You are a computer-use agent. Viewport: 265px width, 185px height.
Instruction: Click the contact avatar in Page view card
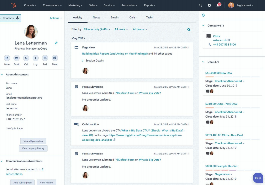click(x=85, y=71)
